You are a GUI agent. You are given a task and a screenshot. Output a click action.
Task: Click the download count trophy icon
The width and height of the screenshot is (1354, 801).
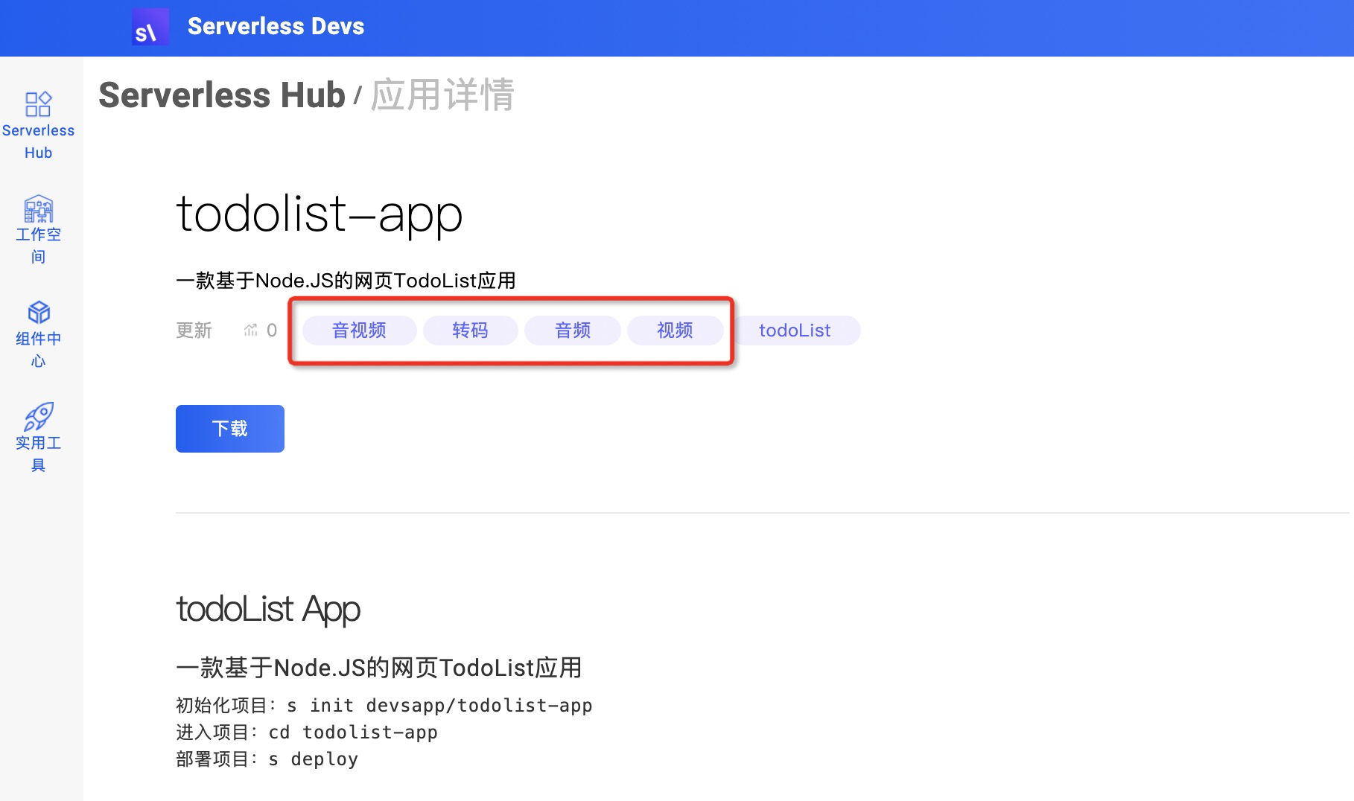coord(252,330)
